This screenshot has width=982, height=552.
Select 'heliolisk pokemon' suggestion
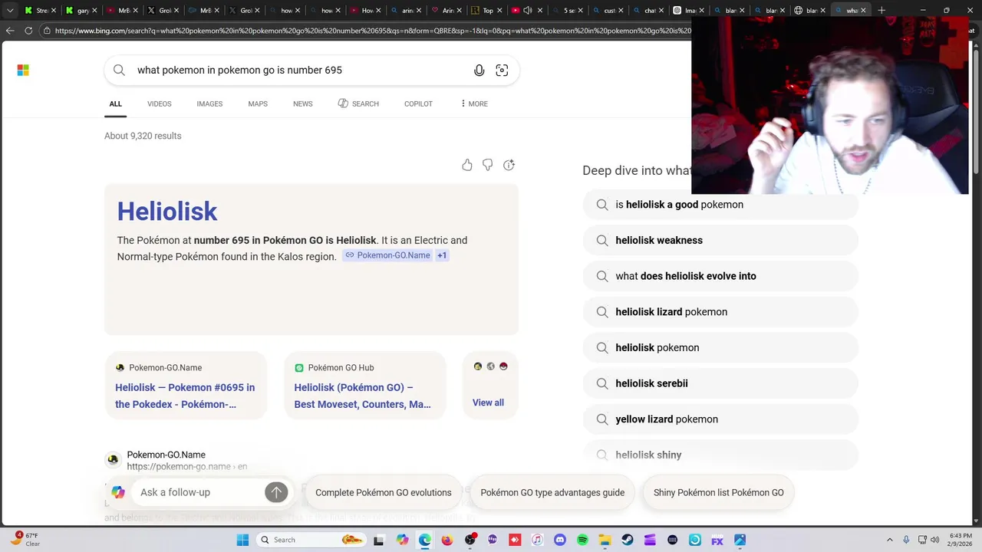click(720, 347)
